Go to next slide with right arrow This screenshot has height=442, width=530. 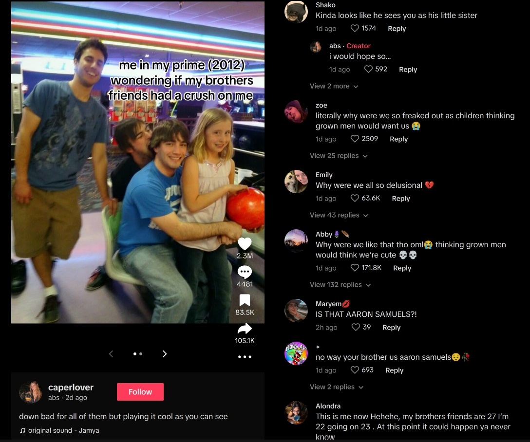pyautogui.click(x=165, y=354)
